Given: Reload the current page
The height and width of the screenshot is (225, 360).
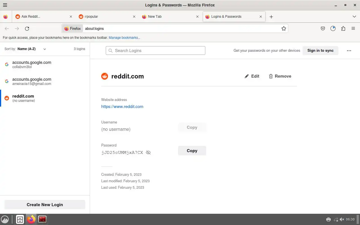Looking at the screenshot, I should tap(27, 28).
